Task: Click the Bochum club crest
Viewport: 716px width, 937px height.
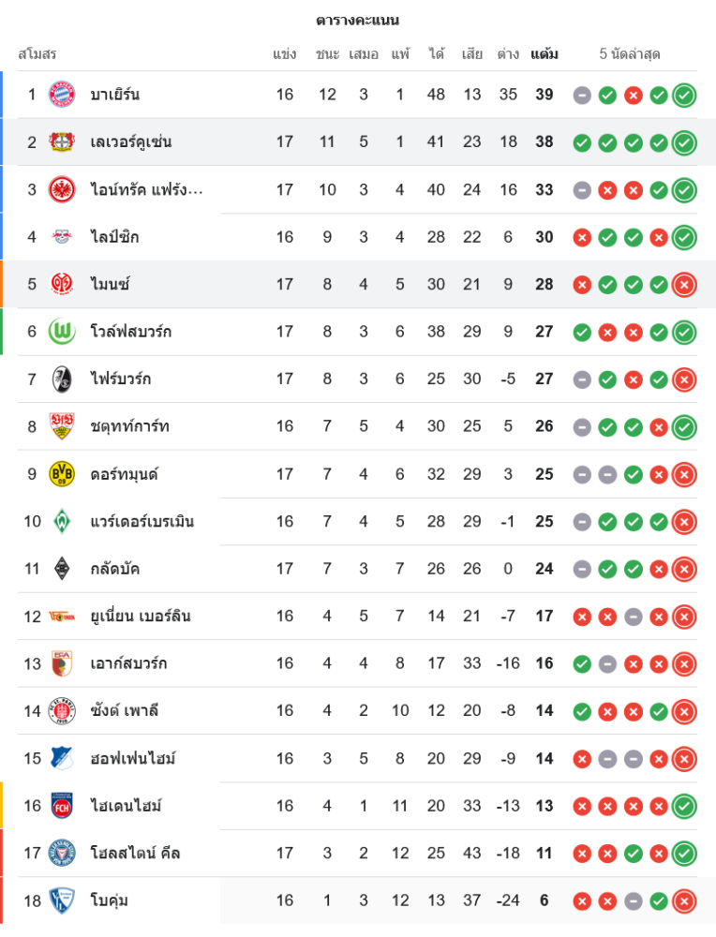Action: [x=61, y=900]
